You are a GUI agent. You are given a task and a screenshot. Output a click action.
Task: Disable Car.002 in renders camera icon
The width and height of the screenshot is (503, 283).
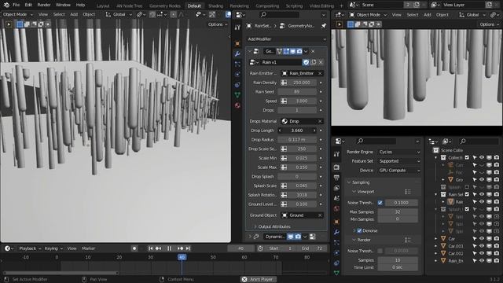coord(497,253)
